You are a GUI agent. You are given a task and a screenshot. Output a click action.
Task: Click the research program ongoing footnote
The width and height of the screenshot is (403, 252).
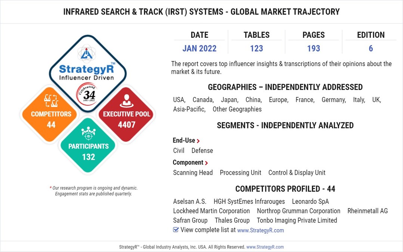(x=93, y=191)
